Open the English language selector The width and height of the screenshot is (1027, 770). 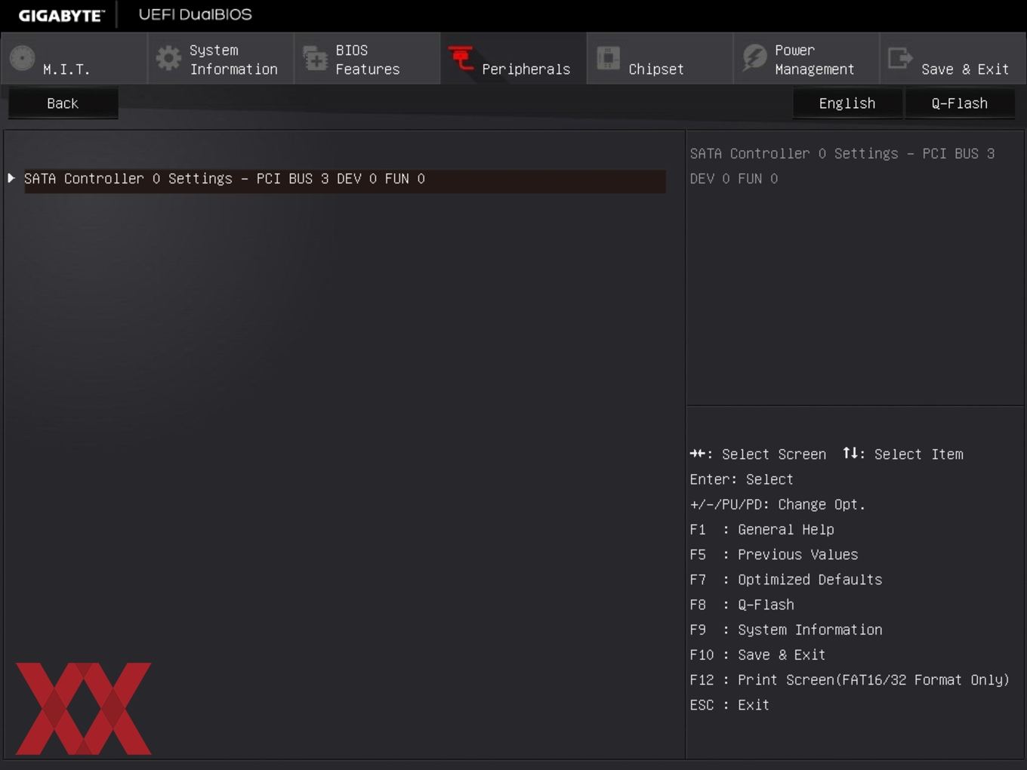[847, 103]
